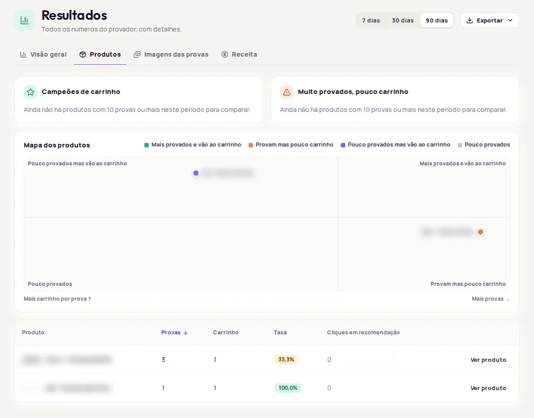
Task: Select the 90 dias period
Action: [x=436, y=20]
